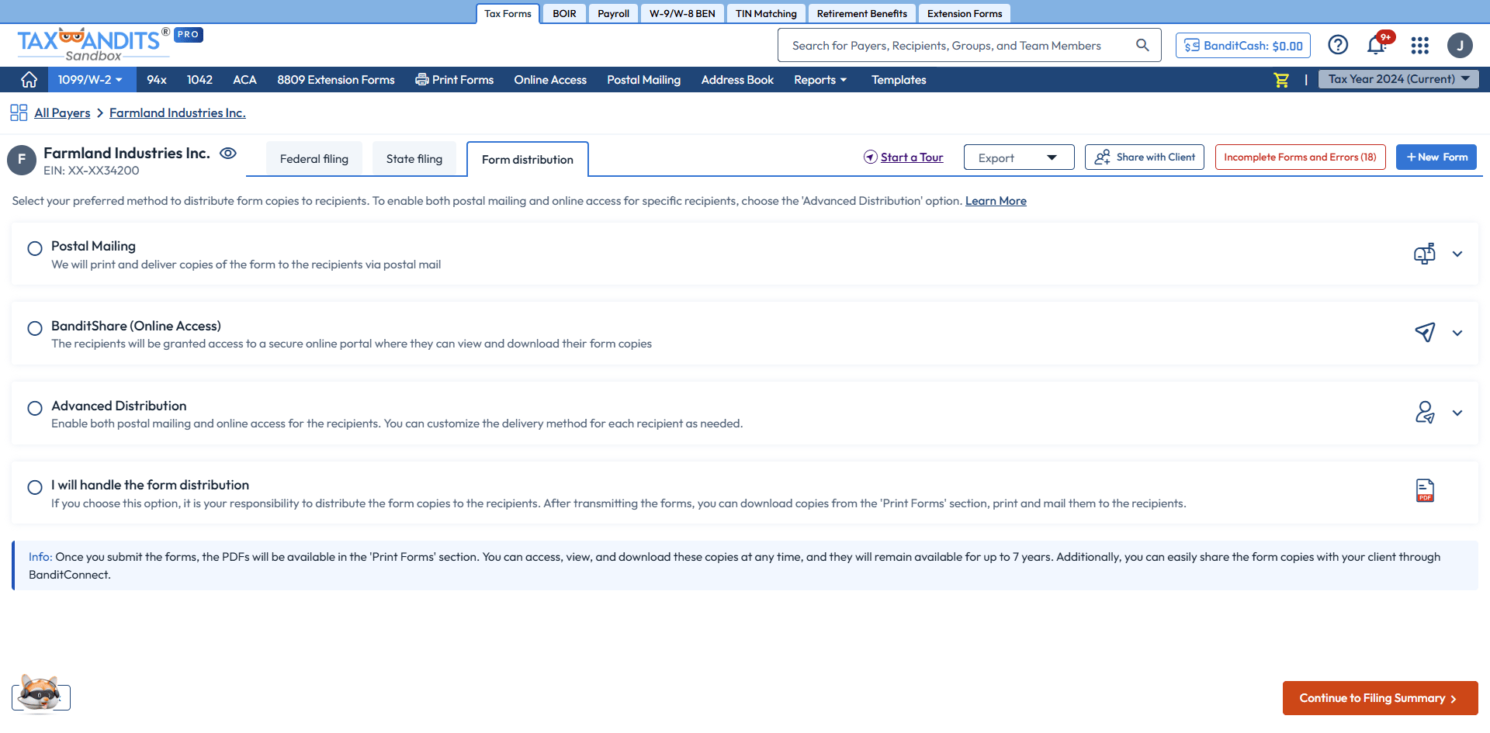Screen dimensions: 1490x733
Task: Click the BanditCash $0.00 button
Action: [x=1243, y=46]
